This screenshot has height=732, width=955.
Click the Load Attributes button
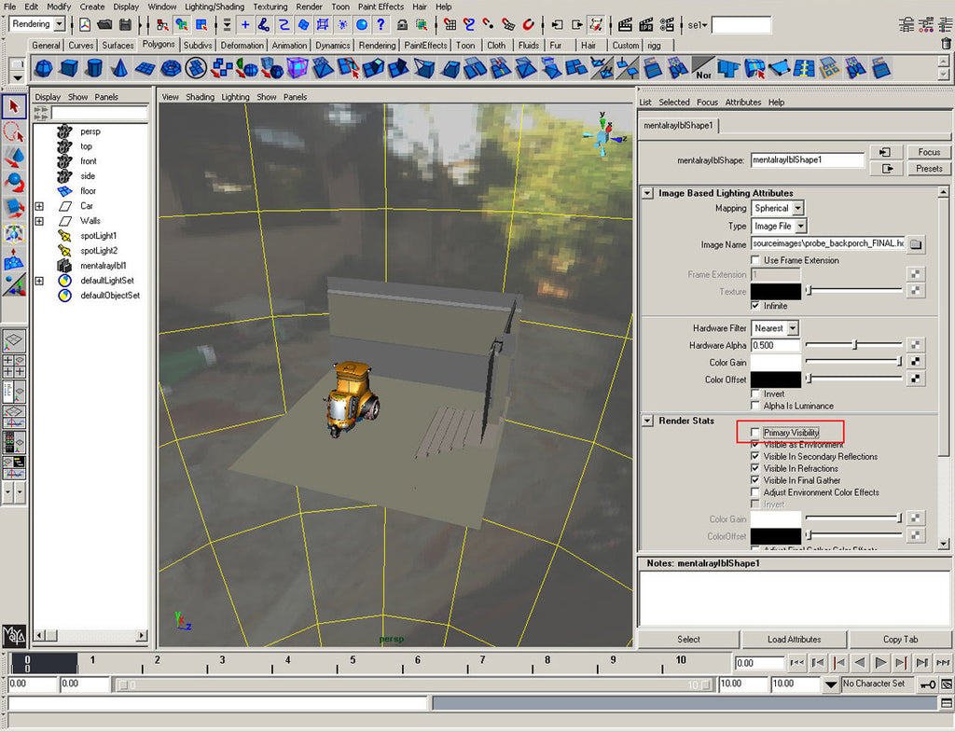[795, 640]
